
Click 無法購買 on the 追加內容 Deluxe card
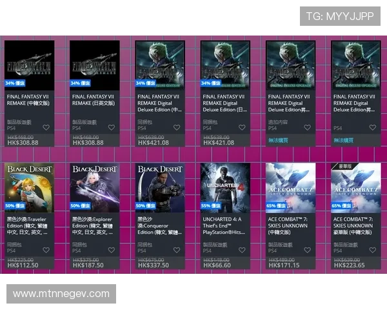[278, 139]
